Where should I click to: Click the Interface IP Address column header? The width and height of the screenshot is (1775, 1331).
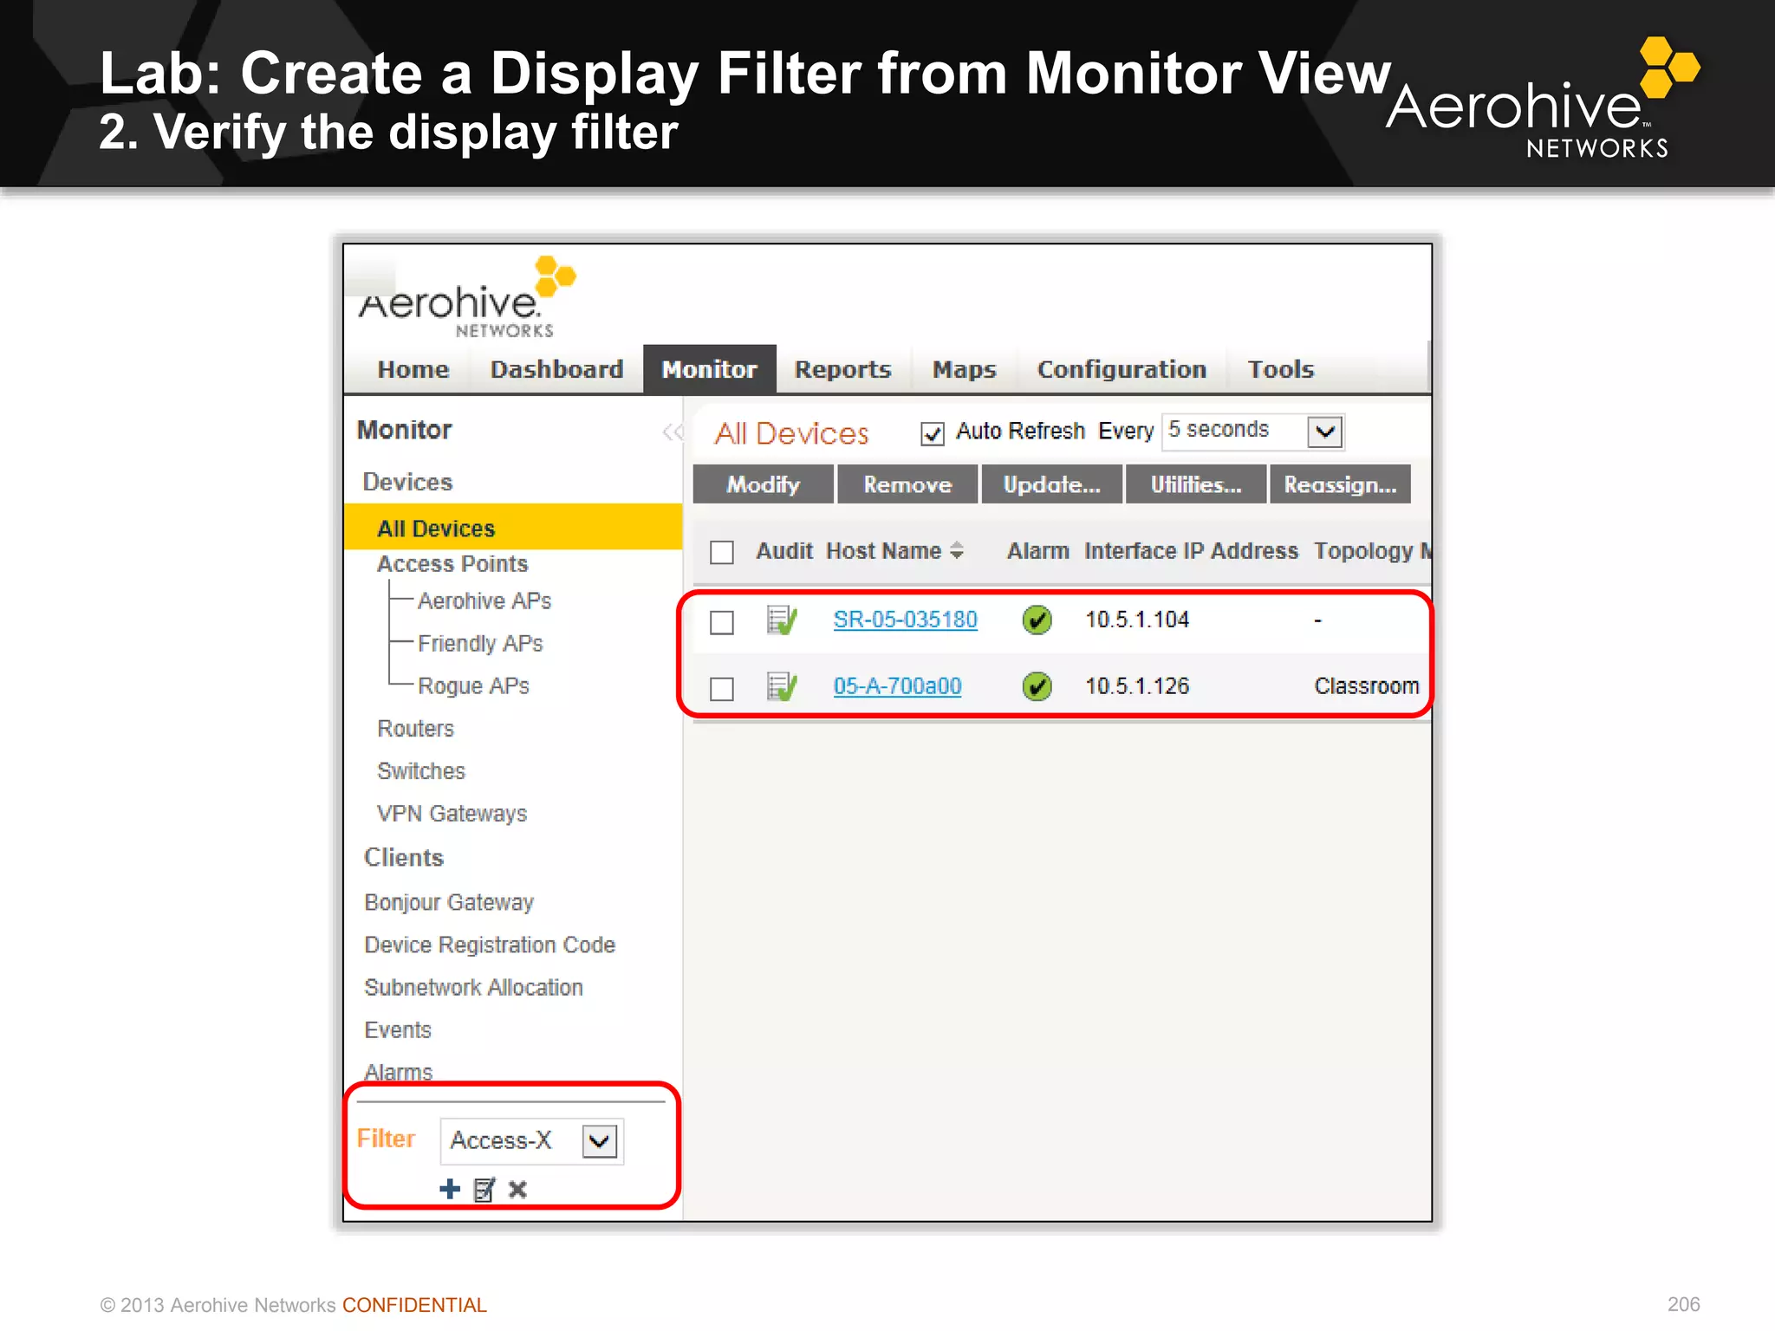tap(1192, 551)
